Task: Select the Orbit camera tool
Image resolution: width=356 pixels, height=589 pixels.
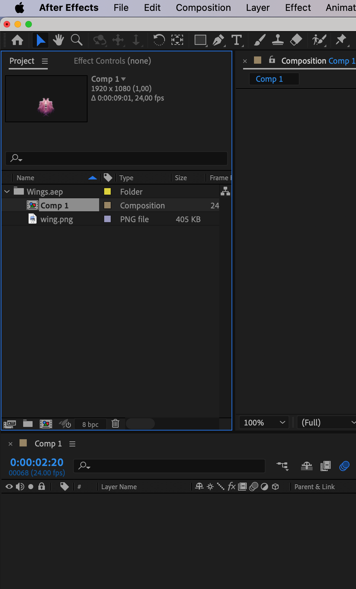Action: (99, 40)
